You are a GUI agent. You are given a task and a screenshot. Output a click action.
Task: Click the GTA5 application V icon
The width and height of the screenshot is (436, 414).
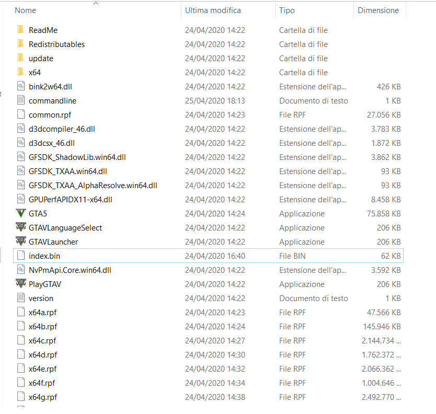tap(21, 213)
